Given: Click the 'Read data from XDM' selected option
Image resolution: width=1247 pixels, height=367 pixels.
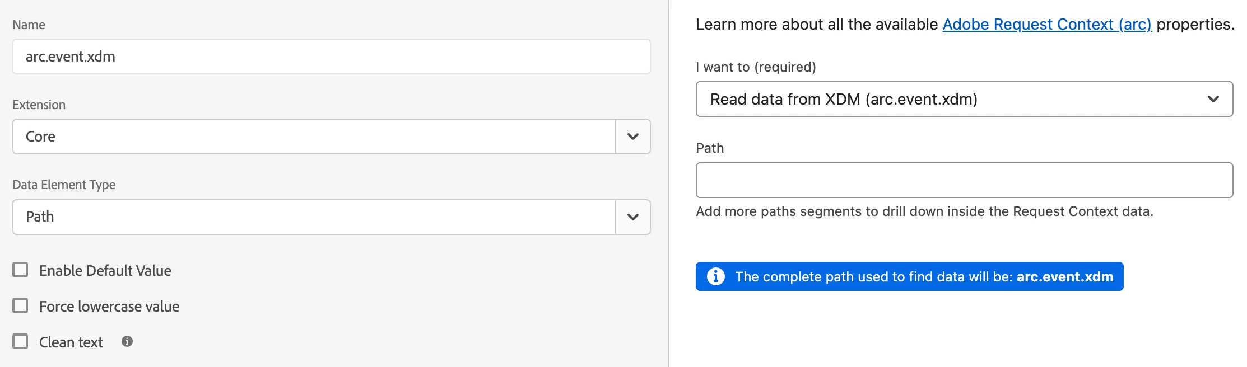Looking at the screenshot, I should [843, 99].
